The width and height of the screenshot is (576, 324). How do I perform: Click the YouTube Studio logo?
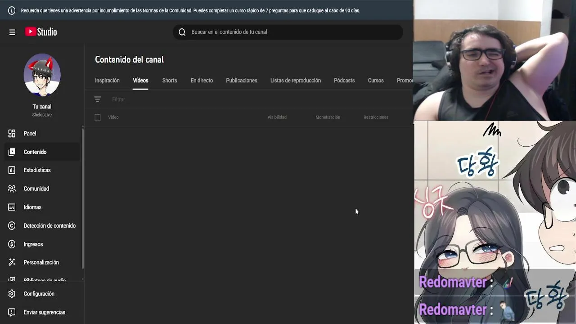[x=41, y=32]
